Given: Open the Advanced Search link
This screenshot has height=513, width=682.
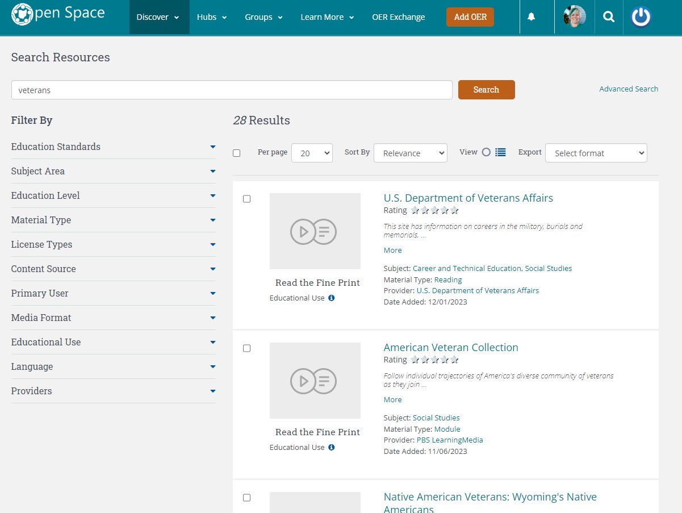Looking at the screenshot, I should pyautogui.click(x=629, y=89).
